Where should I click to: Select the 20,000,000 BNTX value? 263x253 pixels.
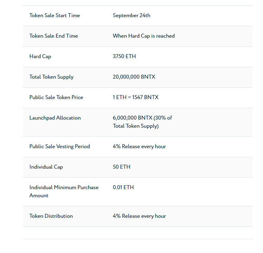click(x=134, y=77)
